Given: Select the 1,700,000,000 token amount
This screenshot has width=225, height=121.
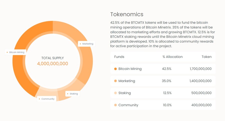Looking at the screenshot, I should (x=200, y=69).
